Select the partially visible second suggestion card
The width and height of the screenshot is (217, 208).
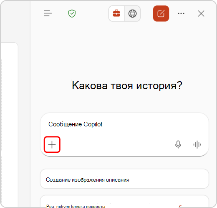point(124,201)
